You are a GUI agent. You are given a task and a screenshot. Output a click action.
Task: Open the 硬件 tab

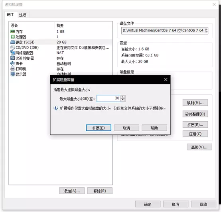point(10,14)
